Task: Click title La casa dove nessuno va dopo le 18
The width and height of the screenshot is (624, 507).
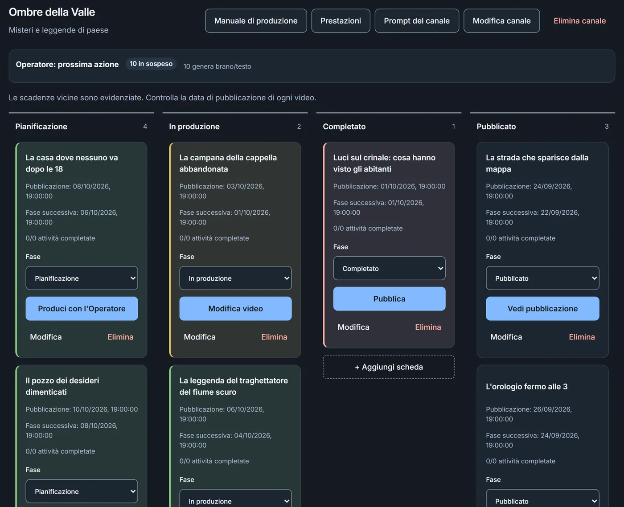Action: (72, 164)
